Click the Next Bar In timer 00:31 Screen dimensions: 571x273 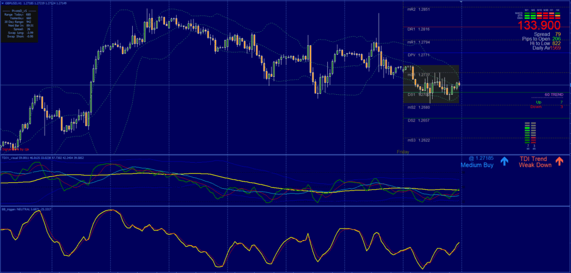coord(30,26)
